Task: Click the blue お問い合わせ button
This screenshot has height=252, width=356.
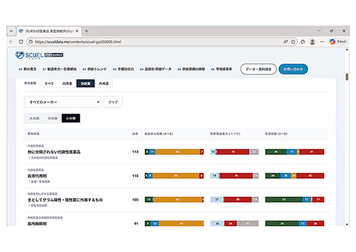Action: 293,69
